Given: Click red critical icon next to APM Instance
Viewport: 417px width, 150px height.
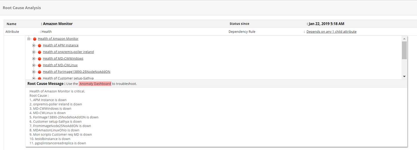Looking at the screenshot, I should coord(40,45).
